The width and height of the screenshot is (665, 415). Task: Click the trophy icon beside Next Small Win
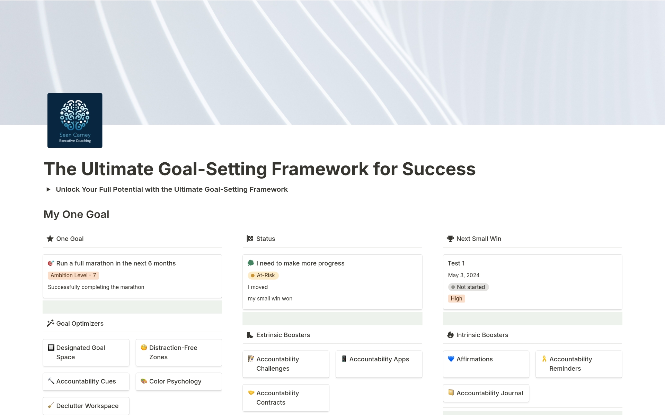coord(450,238)
